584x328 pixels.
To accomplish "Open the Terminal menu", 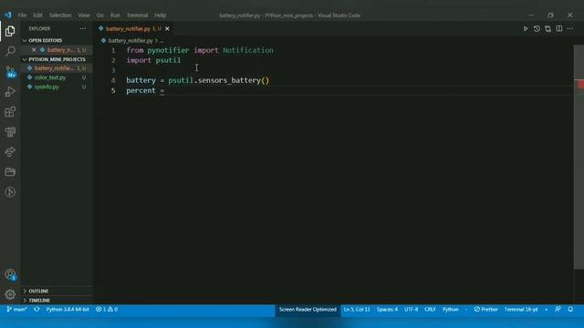I will click(x=138, y=15).
